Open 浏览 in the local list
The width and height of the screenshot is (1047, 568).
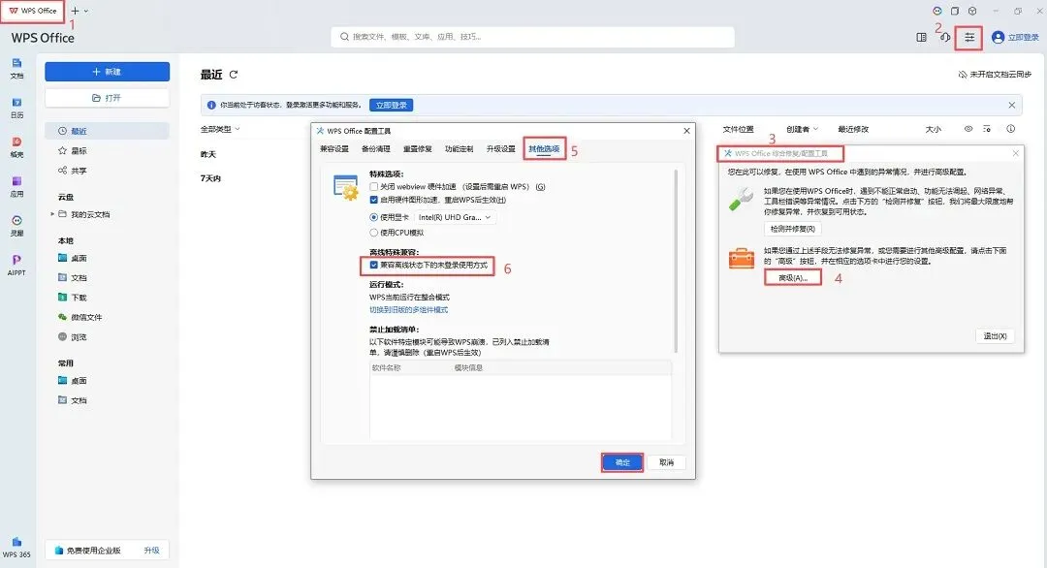click(72, 337)
